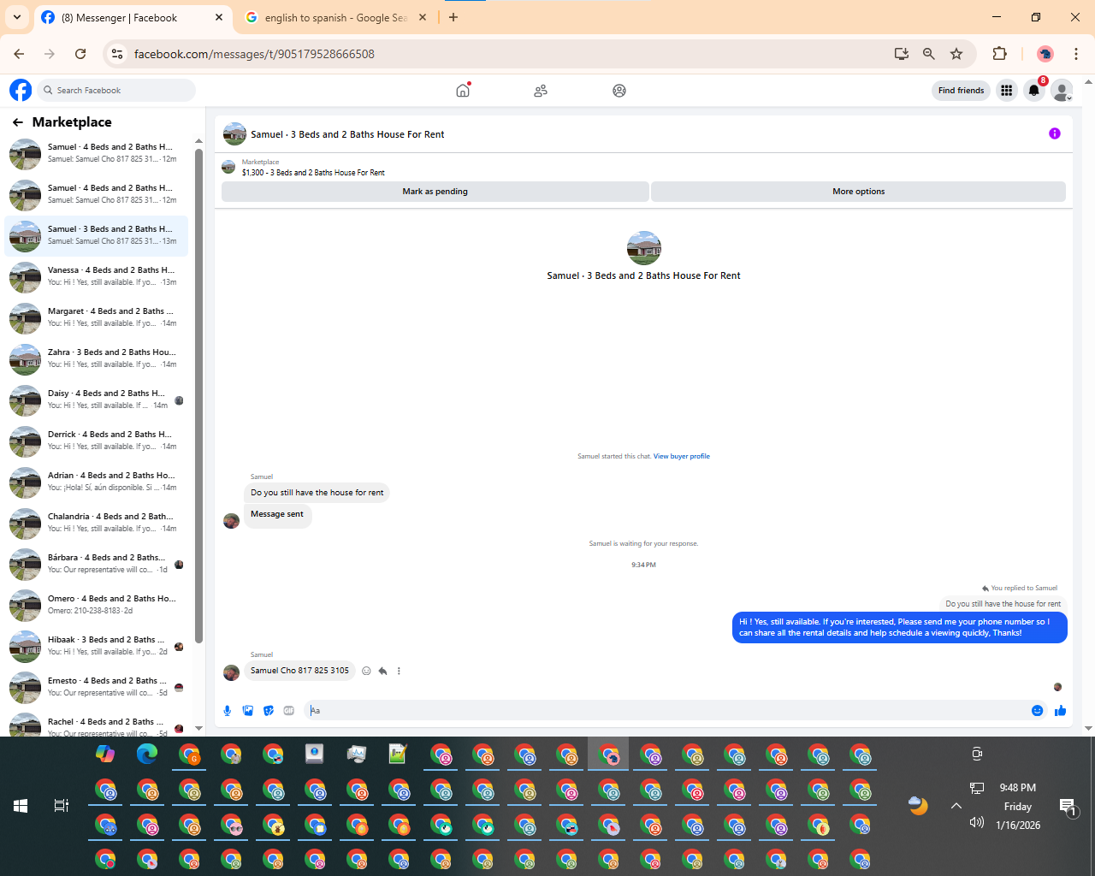Open Margaret's conversation in Marketplace list
1095x876 pixels.
[x=97, y=317]
